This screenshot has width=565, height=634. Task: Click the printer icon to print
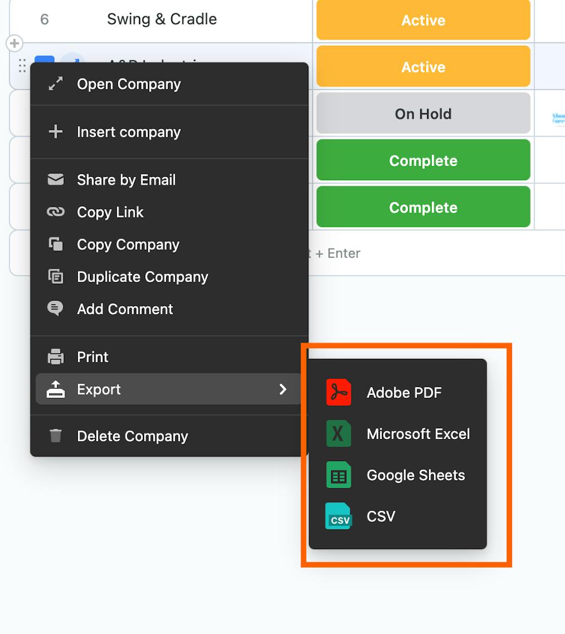click(x=55, y=357)
